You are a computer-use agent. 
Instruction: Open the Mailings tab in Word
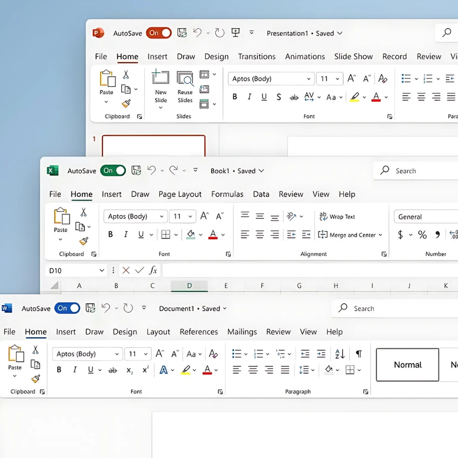(242, 332)
